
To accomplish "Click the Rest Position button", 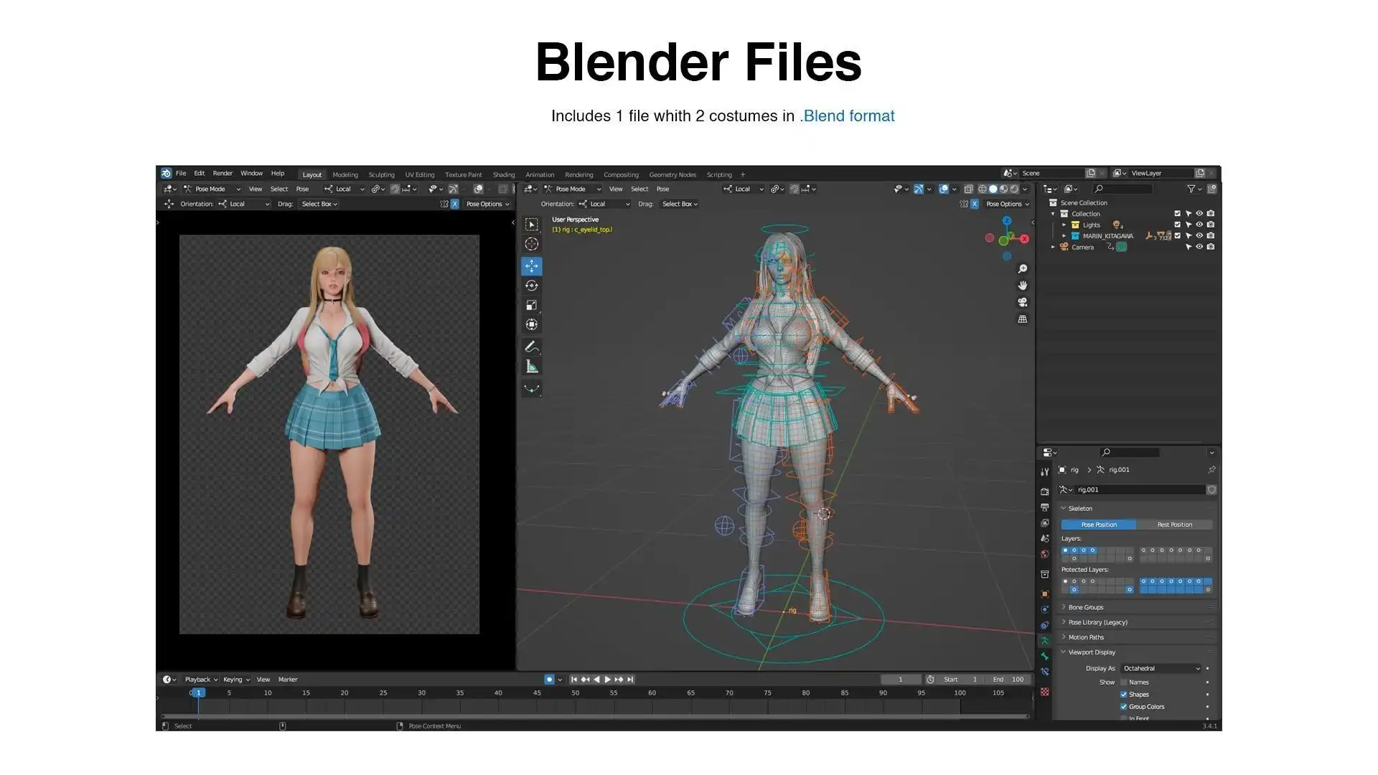I will (1174, 525).
